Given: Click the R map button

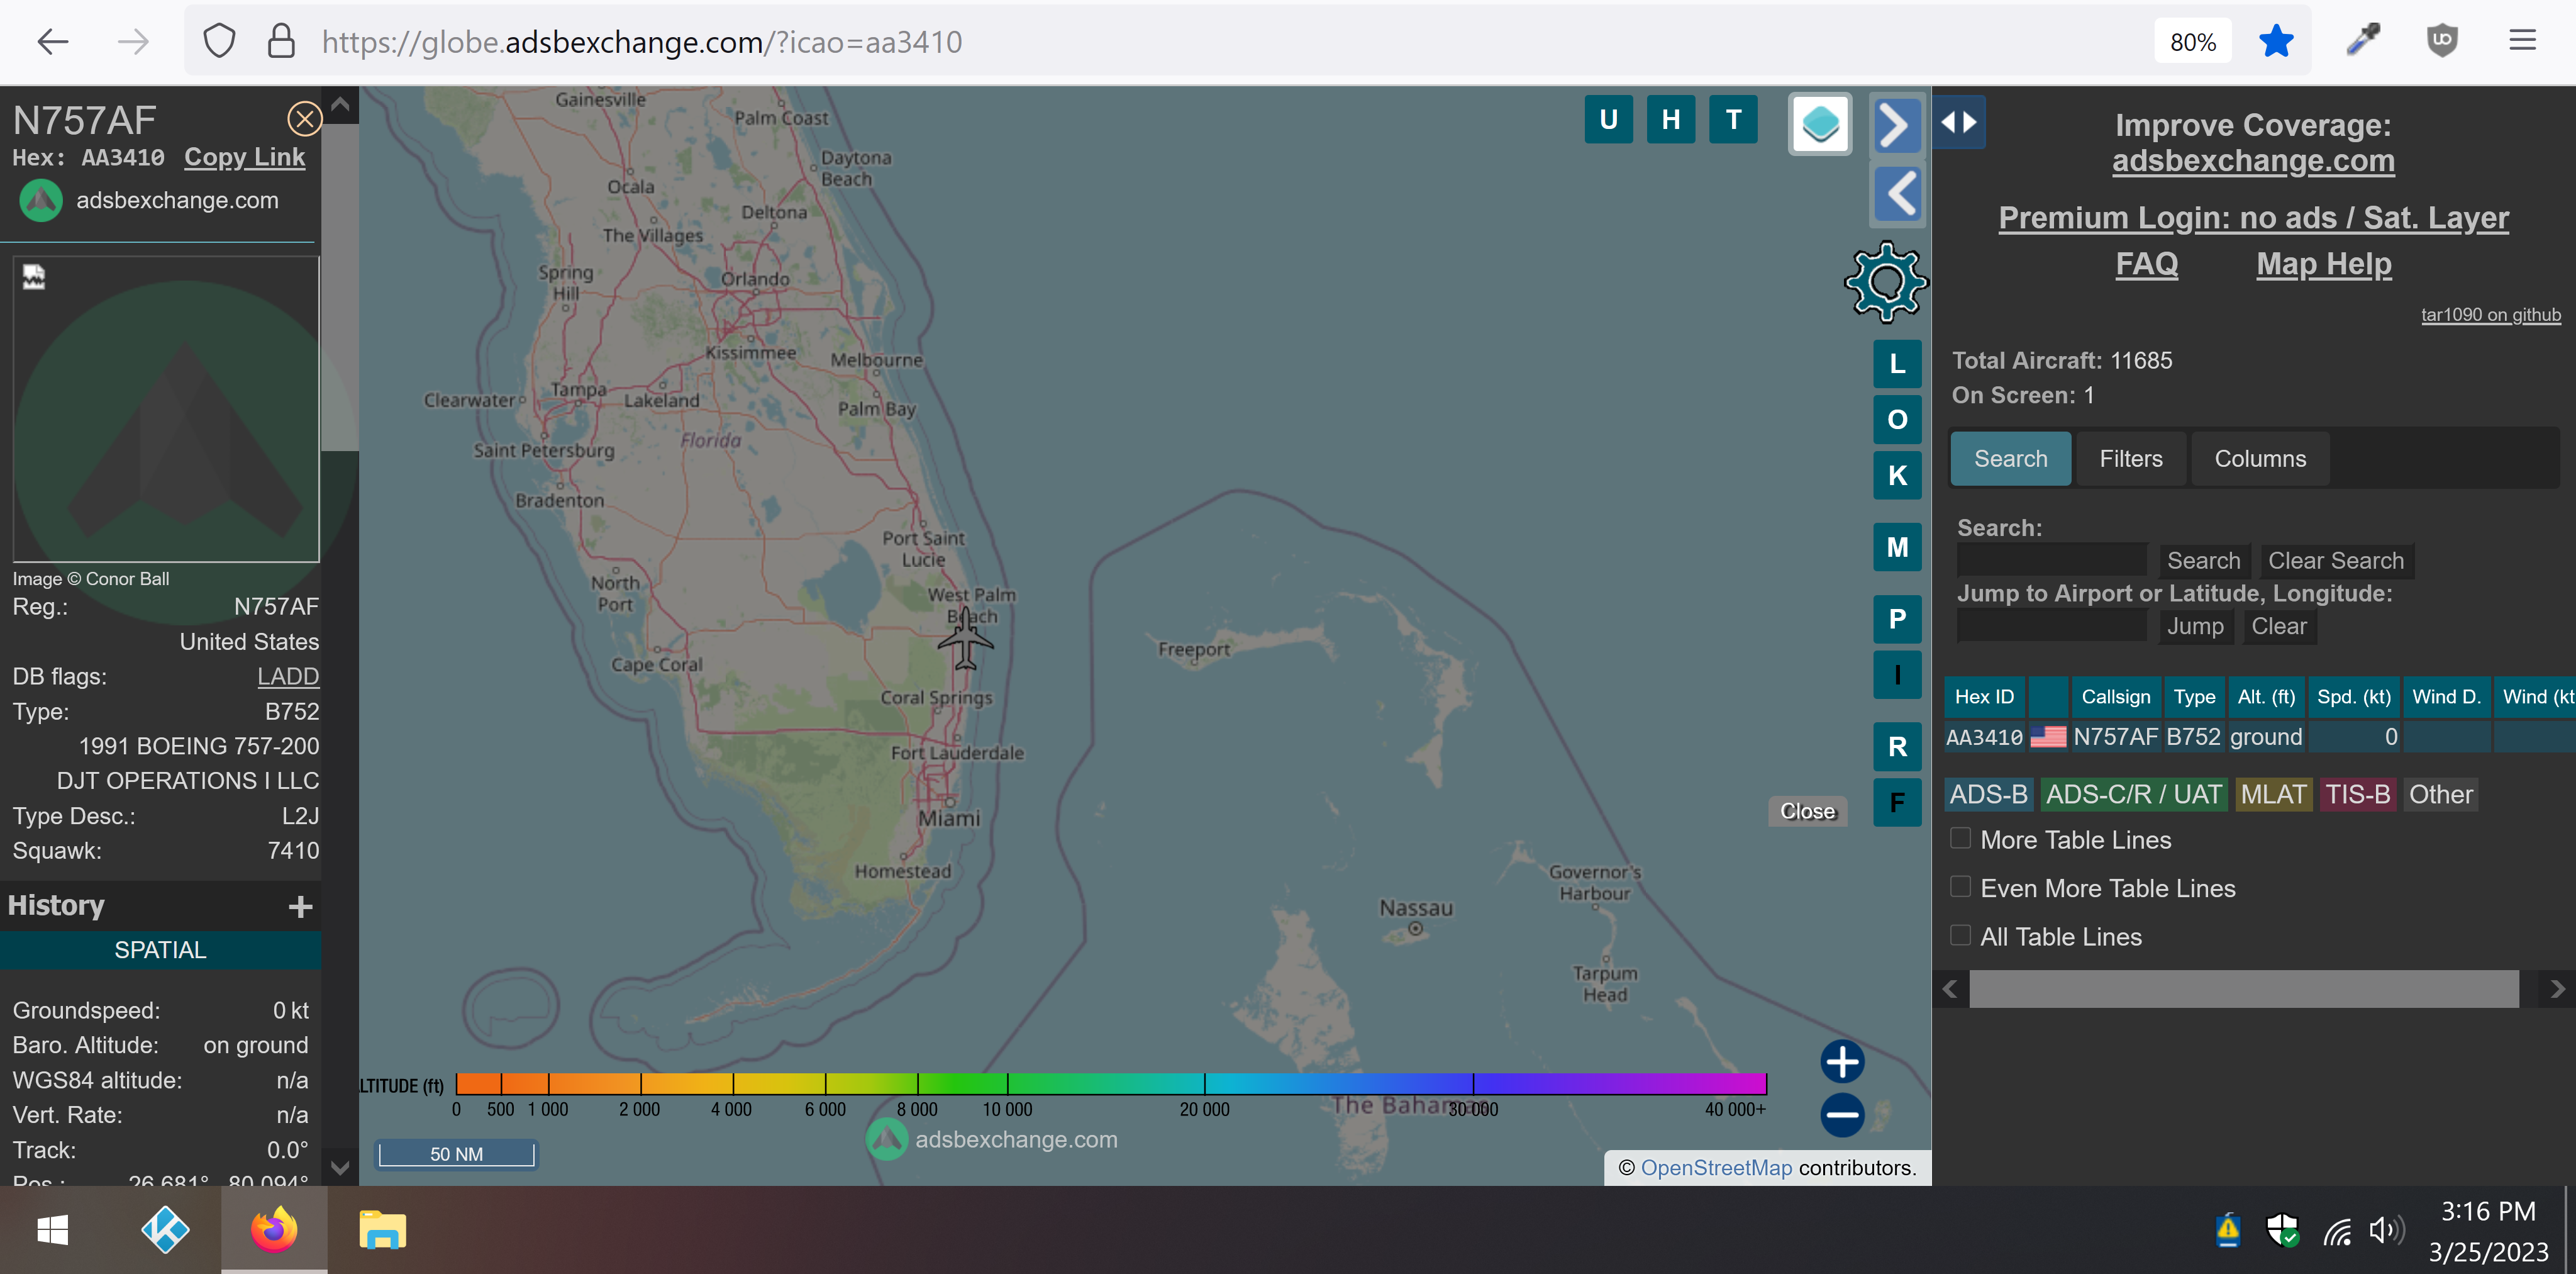Looking at the screenshot, I should point(1897,747).
